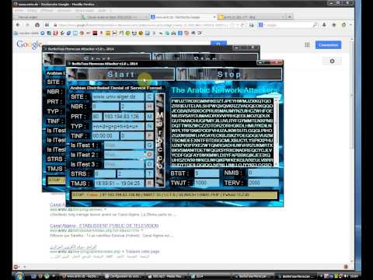373x280 pixels.
Task: Click the PRT port field showing 80
Action: tap(97, 117)
